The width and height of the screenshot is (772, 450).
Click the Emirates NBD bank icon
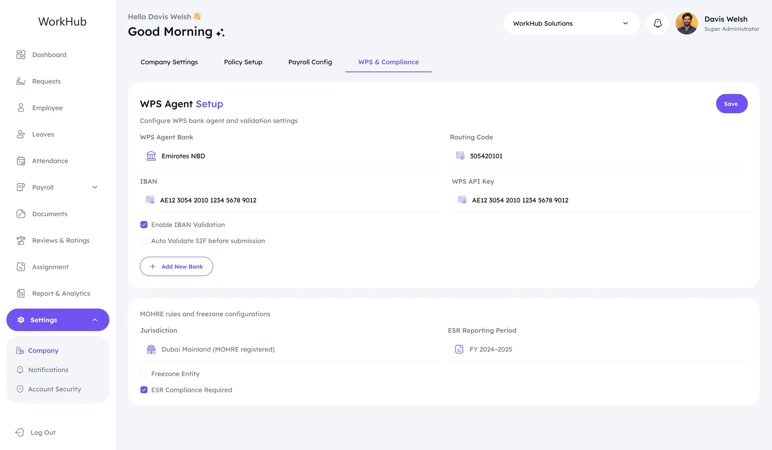click(x=151, y=156)
